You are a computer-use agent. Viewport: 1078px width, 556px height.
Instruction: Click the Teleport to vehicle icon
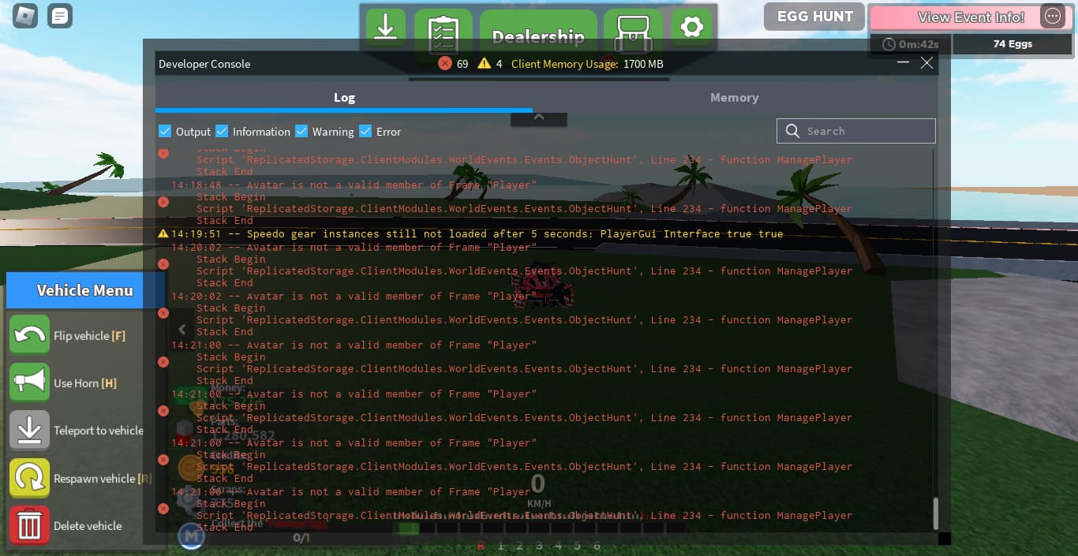pyautogui.click(x=30, y=431)
